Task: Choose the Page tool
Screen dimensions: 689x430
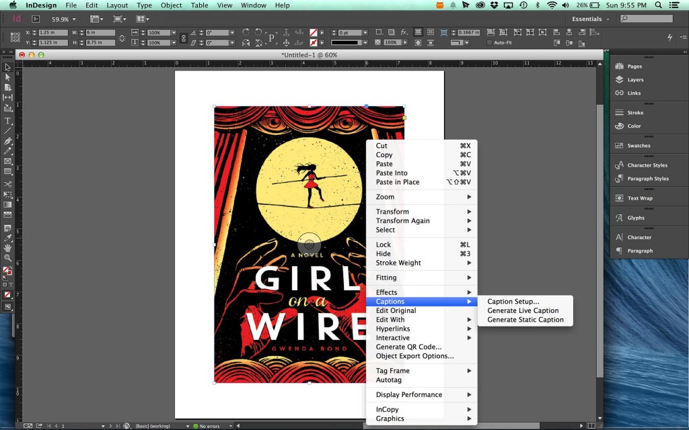Action: pyautogui.click(x=7, y=87)
